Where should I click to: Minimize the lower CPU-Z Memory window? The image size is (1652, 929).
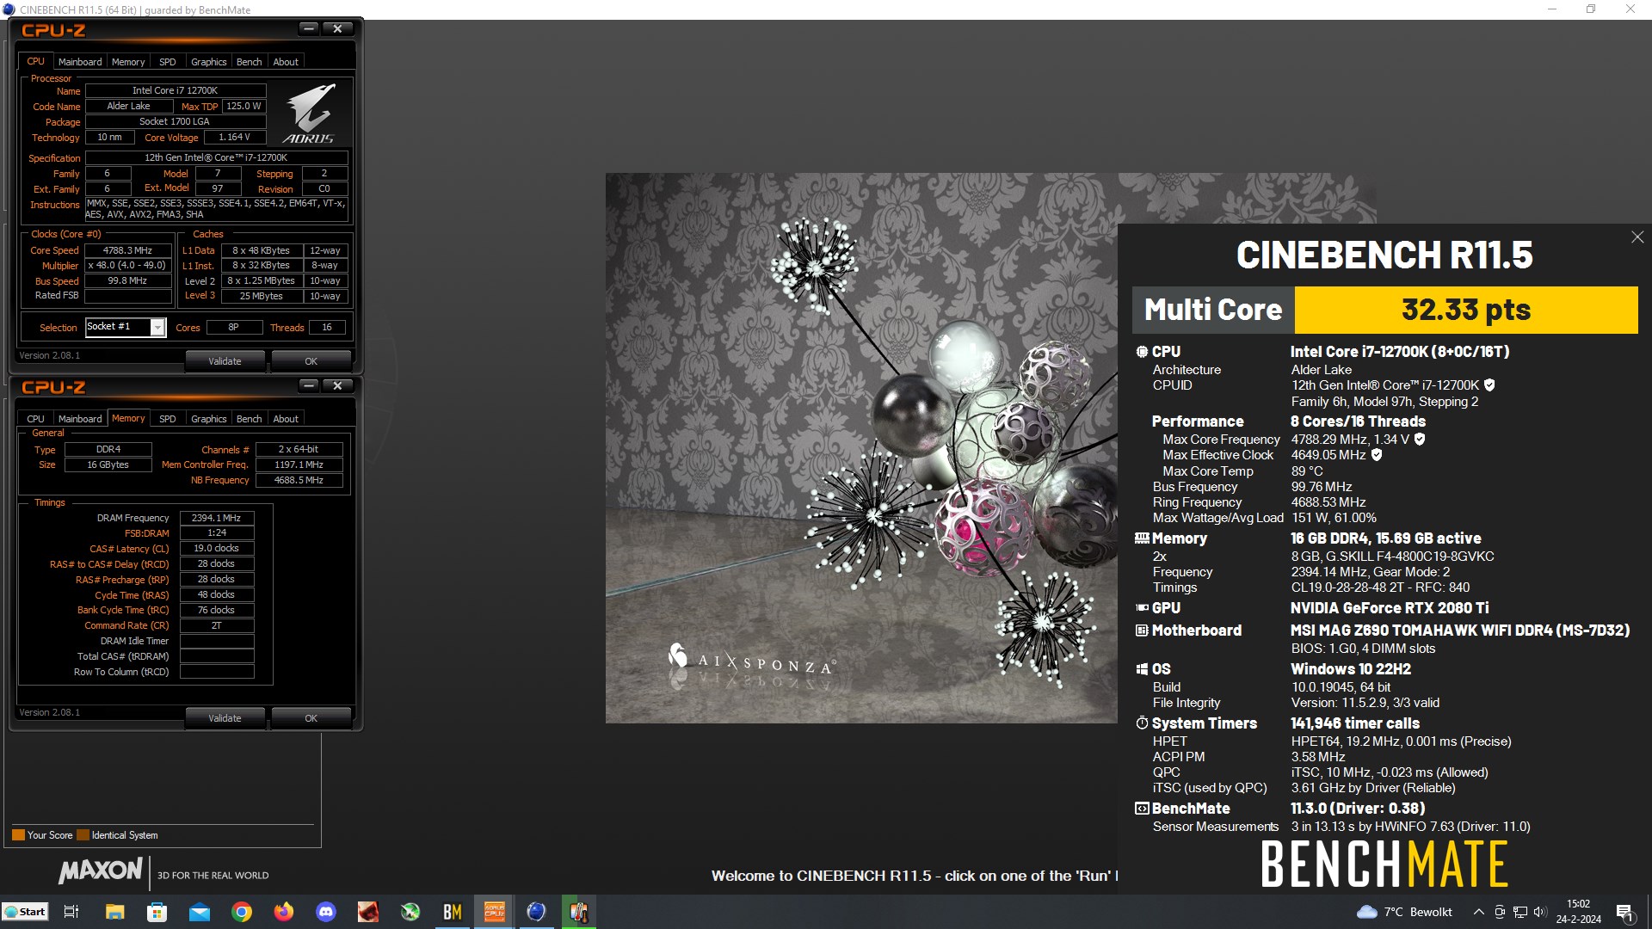point(309,385)
